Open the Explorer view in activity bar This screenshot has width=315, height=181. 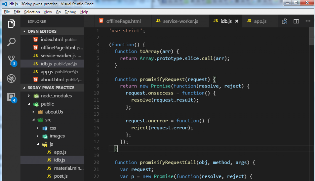click(11, 24)
